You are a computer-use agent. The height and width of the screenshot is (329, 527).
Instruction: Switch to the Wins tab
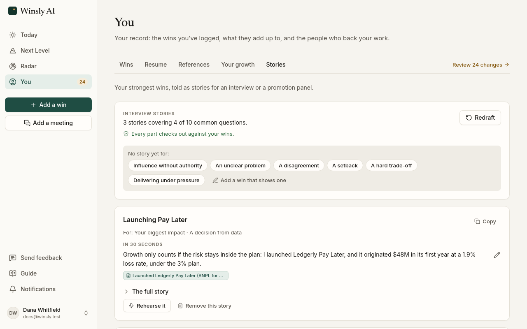126,65
